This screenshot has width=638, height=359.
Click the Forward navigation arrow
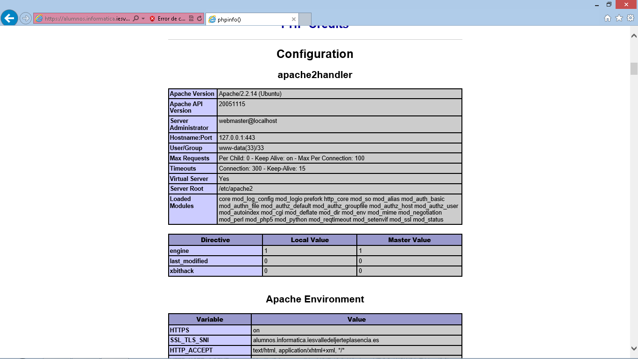coord(26,19)
